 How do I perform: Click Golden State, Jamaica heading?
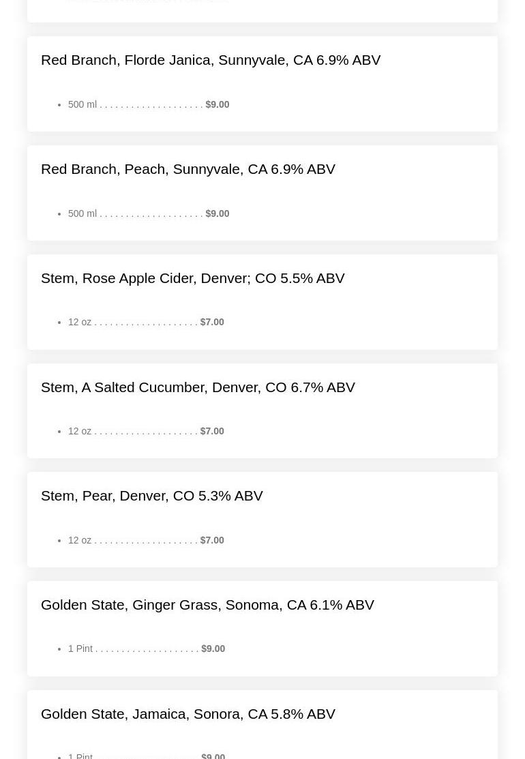click(x=188, y=714)
